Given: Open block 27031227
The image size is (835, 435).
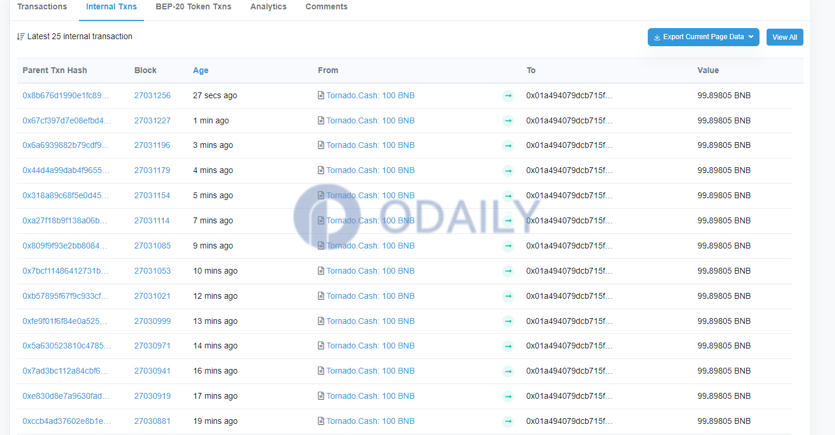Looking at the screenshot, I should (153, 120).
